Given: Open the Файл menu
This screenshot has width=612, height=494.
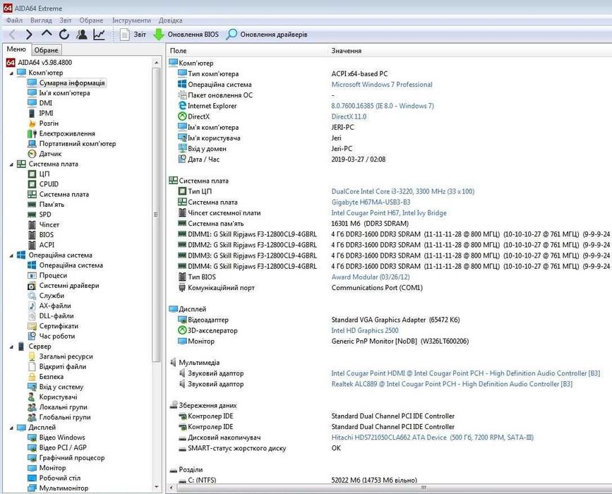Looking at the screenshot, I should coord(14,20).
